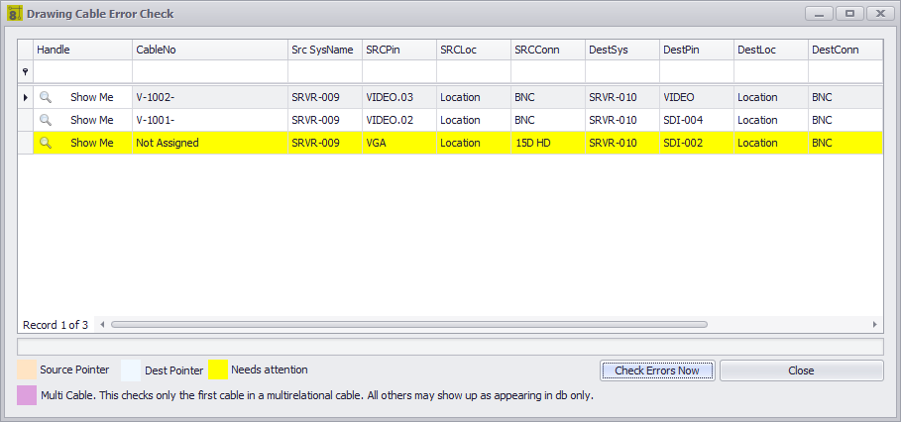
Task: Click the yellow Needs attention swatch
Action: tap(218, 369)
